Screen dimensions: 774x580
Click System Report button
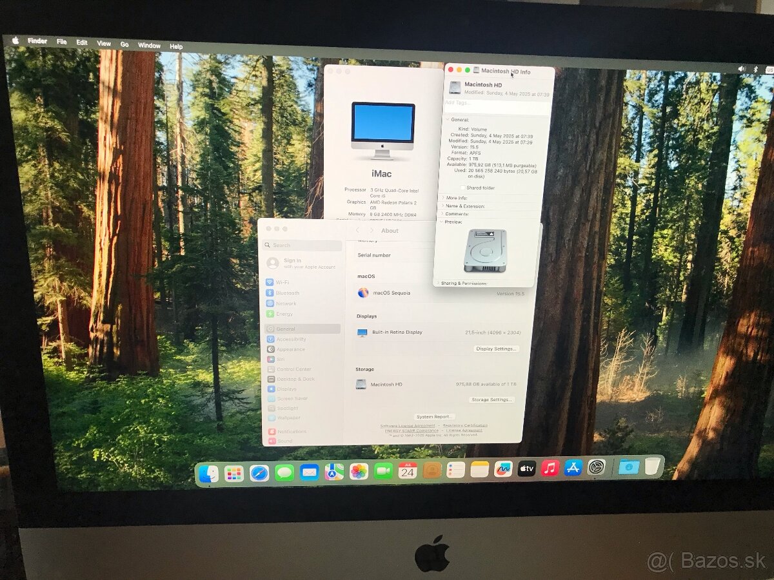[435, 417]
